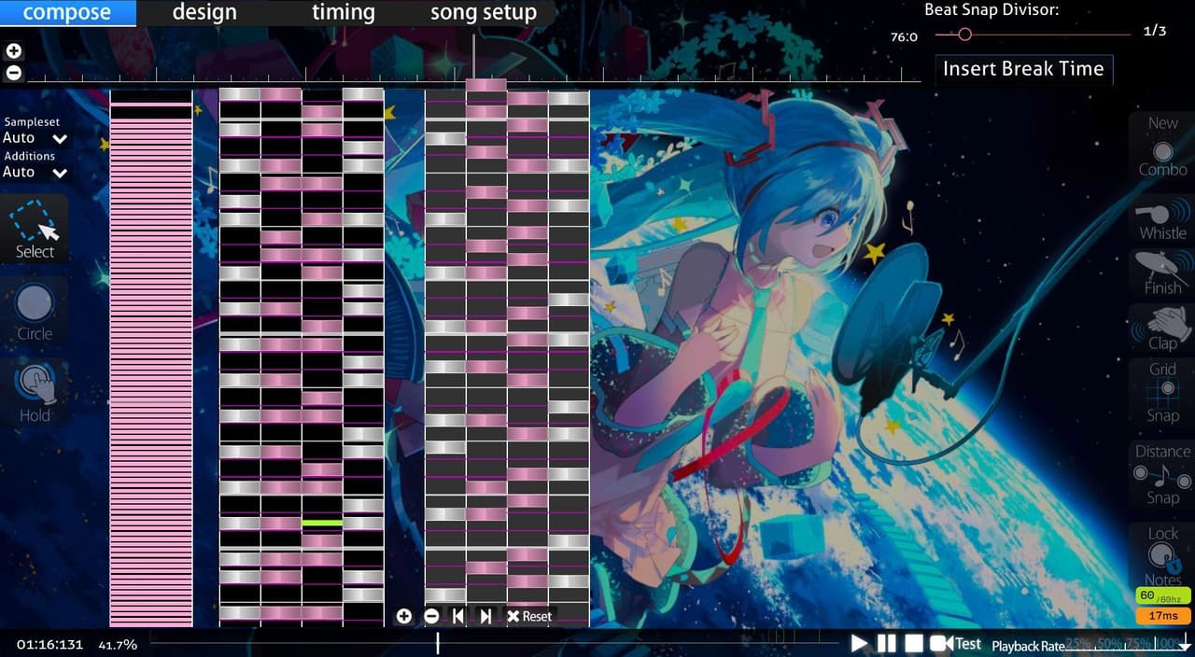This screenshot has height=657, width=1195.
Task: Switch to the design tab
Action: (204, 13)
